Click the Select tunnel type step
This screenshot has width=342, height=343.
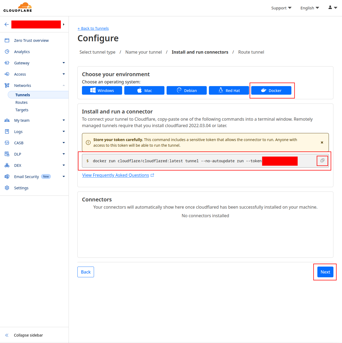(97, 52)
